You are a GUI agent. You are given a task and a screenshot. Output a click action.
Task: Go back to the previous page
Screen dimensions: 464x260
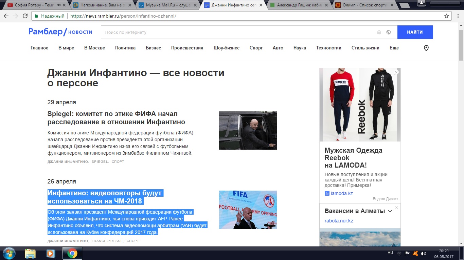(x=6, y=16)
